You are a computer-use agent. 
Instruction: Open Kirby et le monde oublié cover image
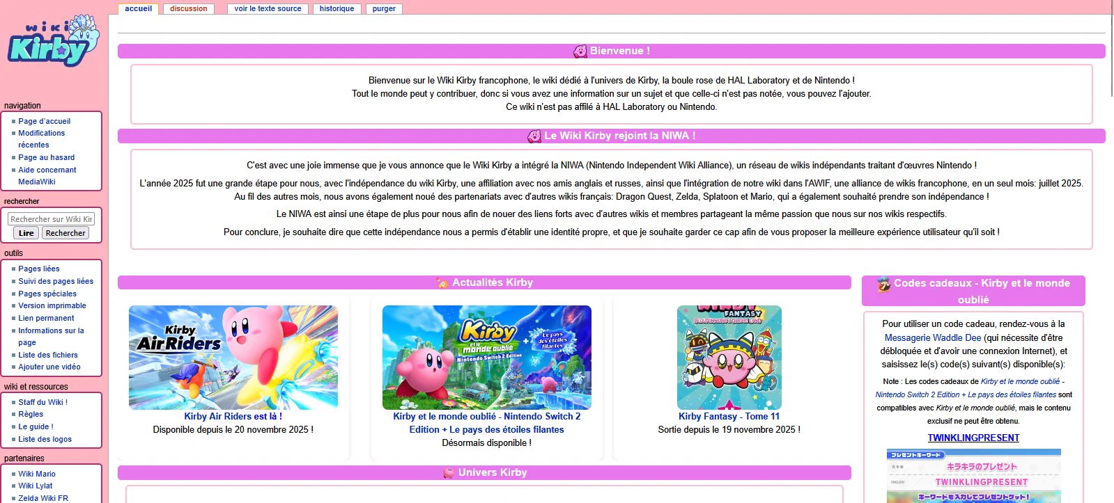point(487,358)
